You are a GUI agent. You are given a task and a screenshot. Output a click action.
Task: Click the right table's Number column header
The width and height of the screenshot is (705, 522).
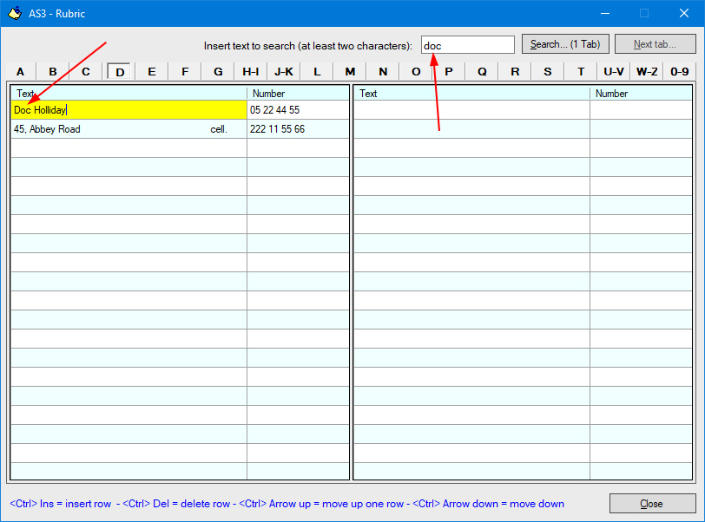tap(640, 93)
